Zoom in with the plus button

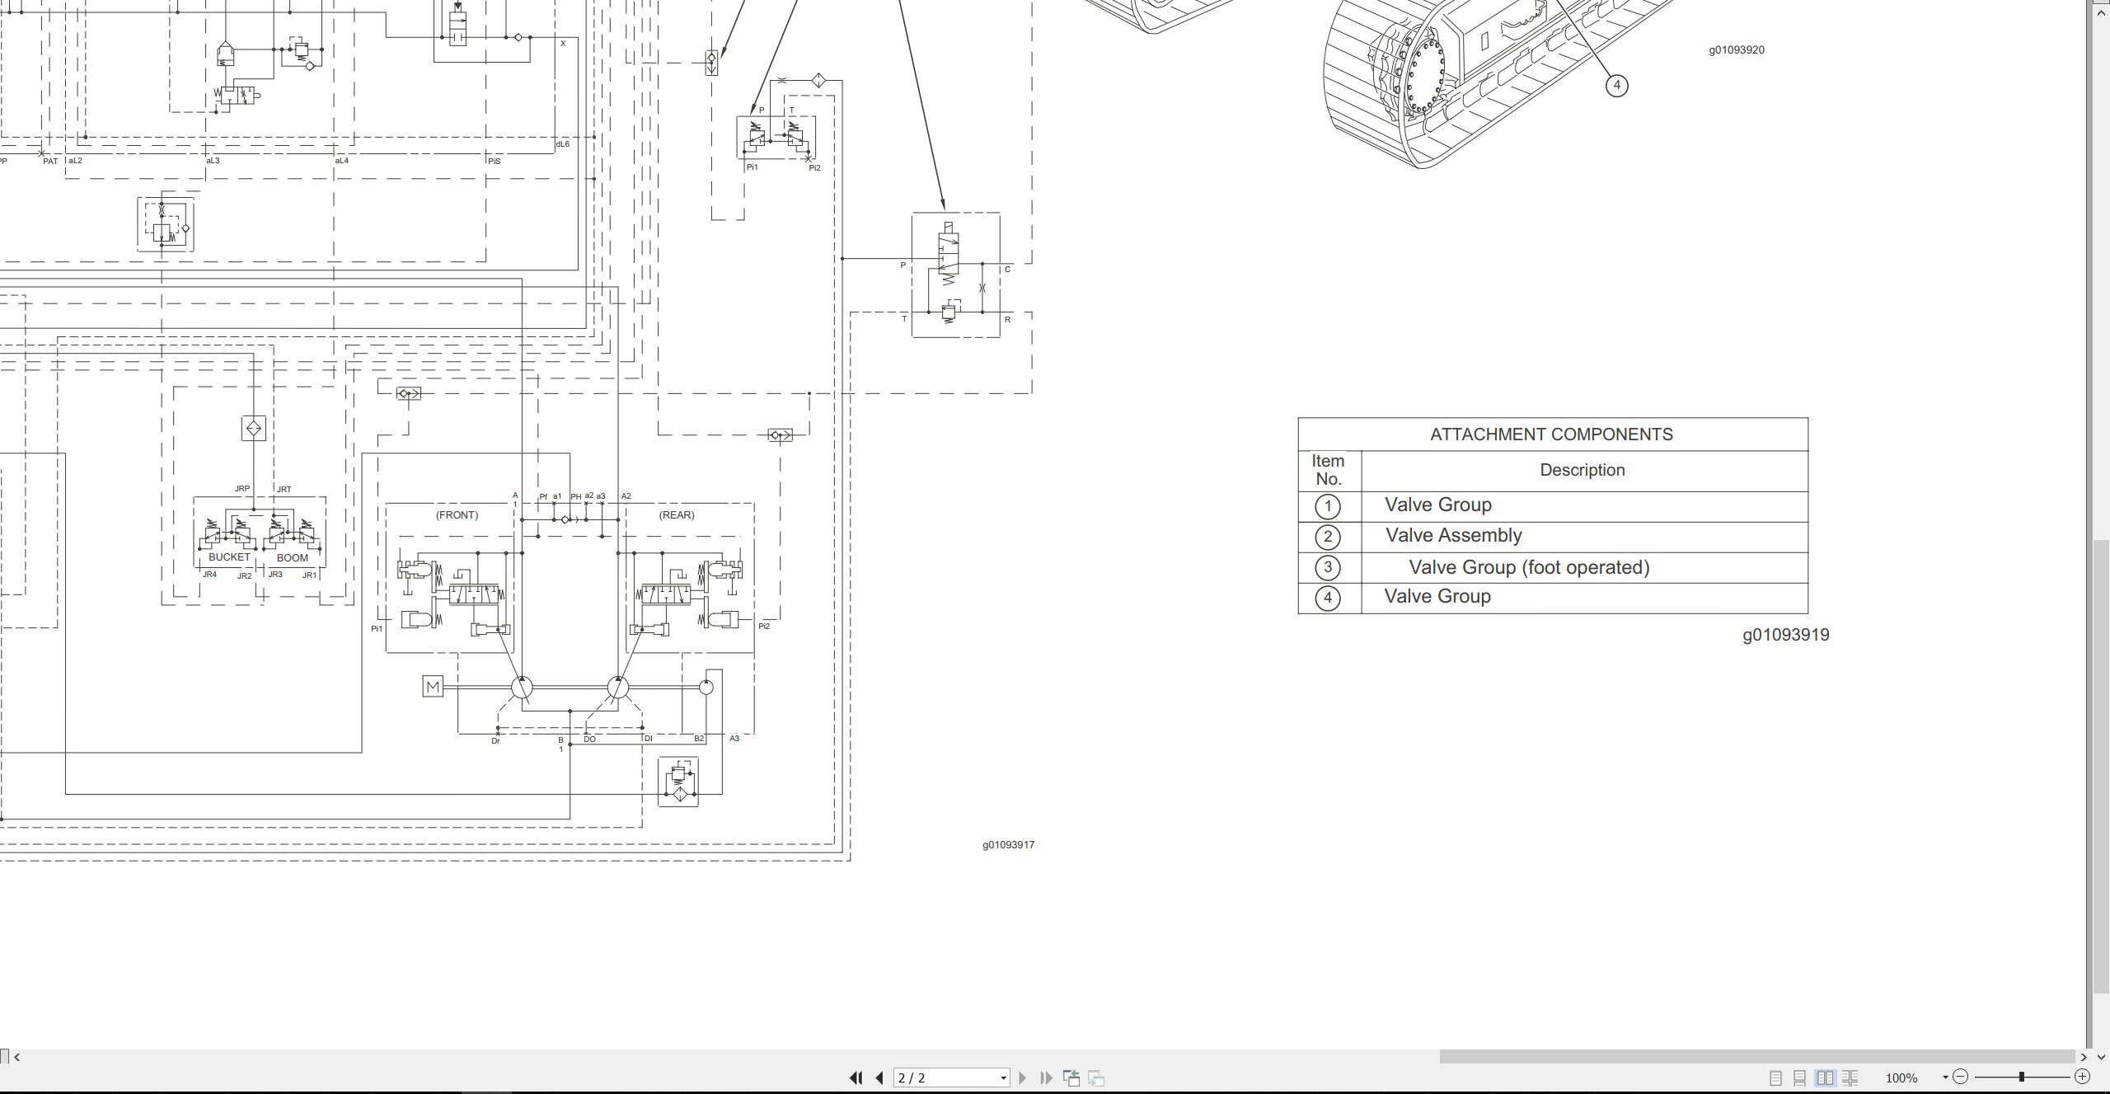2082,1077
